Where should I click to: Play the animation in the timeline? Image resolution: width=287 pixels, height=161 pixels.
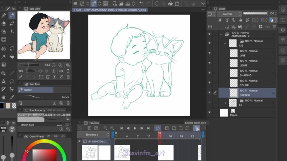(x=135, y=128)
